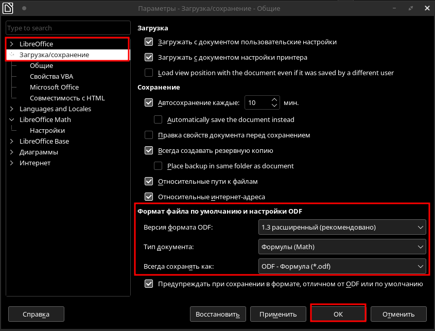Click the Применить button
The image size is (435, 331).
277,314
